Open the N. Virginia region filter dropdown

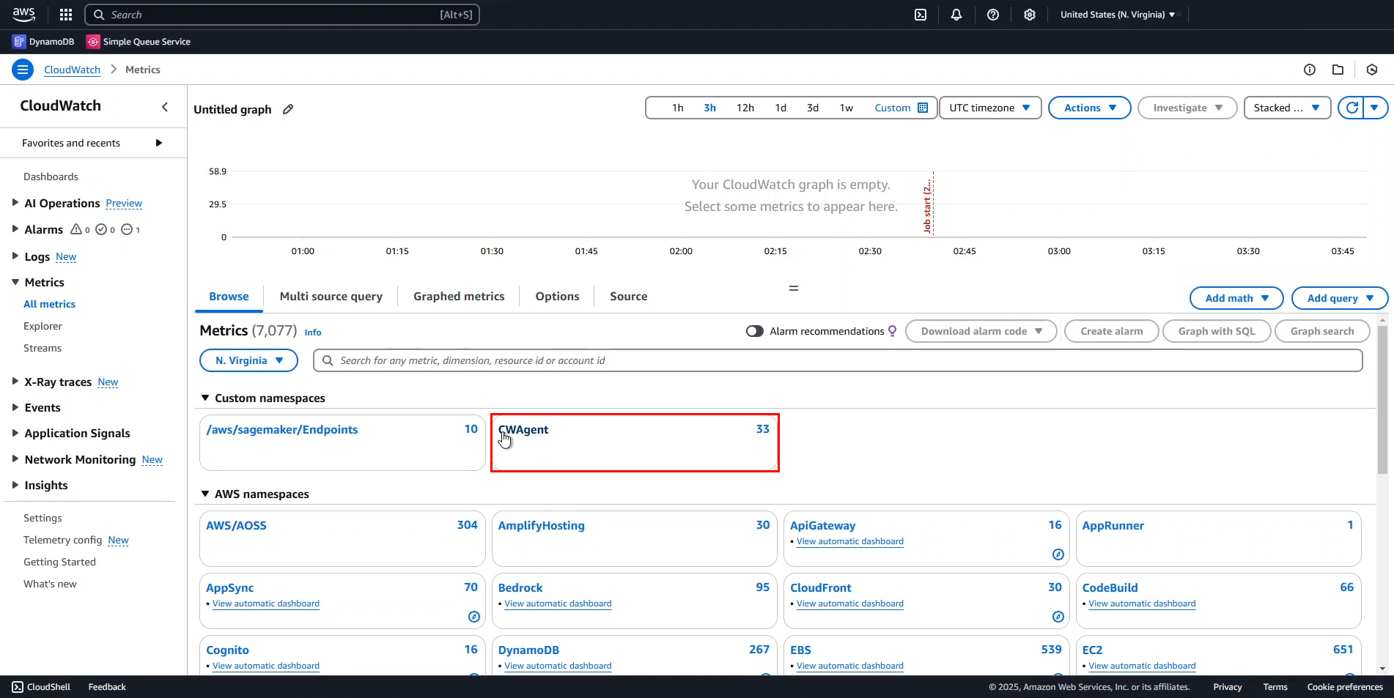[248, 360]
